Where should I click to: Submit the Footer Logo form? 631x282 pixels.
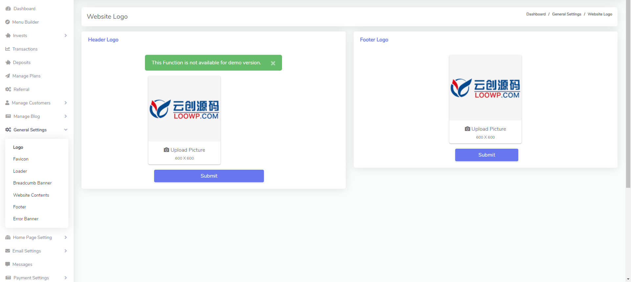point(487,155)
